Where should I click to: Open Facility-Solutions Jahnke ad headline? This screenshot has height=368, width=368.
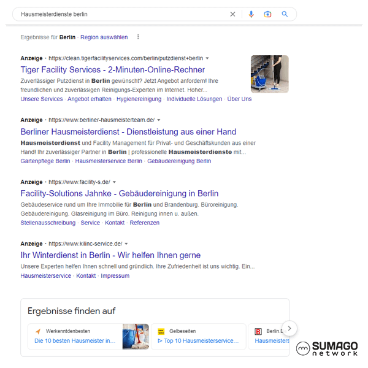click(x=120, y=193)
